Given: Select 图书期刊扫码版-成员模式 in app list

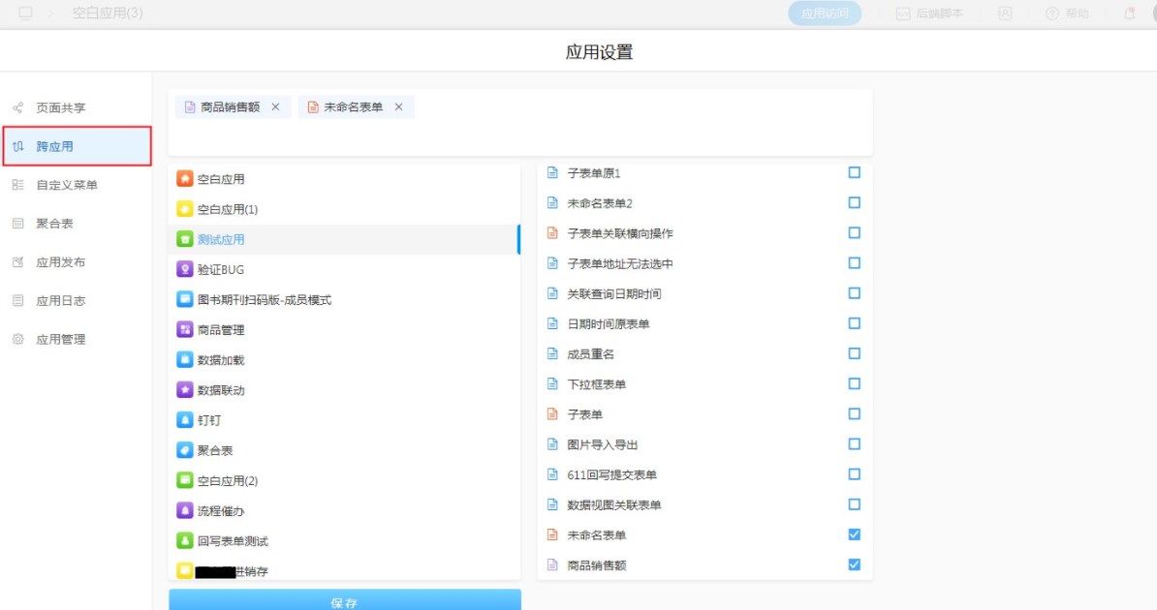Looking at the screenshot, I should 264,300.
